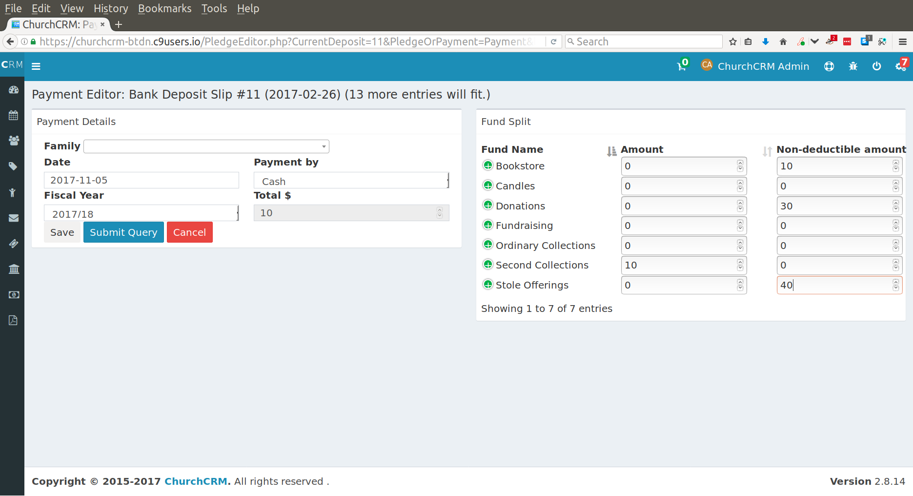Open the child figure sidebar icon
Screen dimensions: 913x496
coord(13,192)
